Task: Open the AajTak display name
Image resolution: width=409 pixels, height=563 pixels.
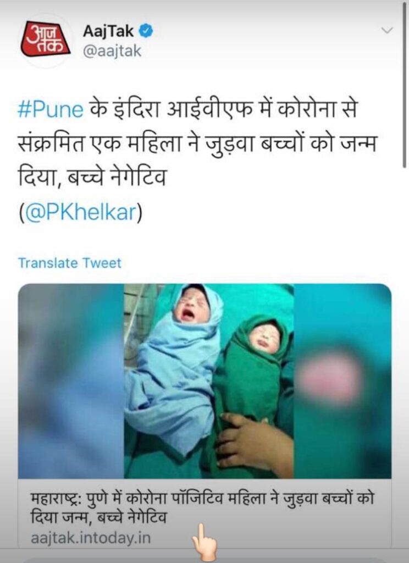Action: (108, 31)
